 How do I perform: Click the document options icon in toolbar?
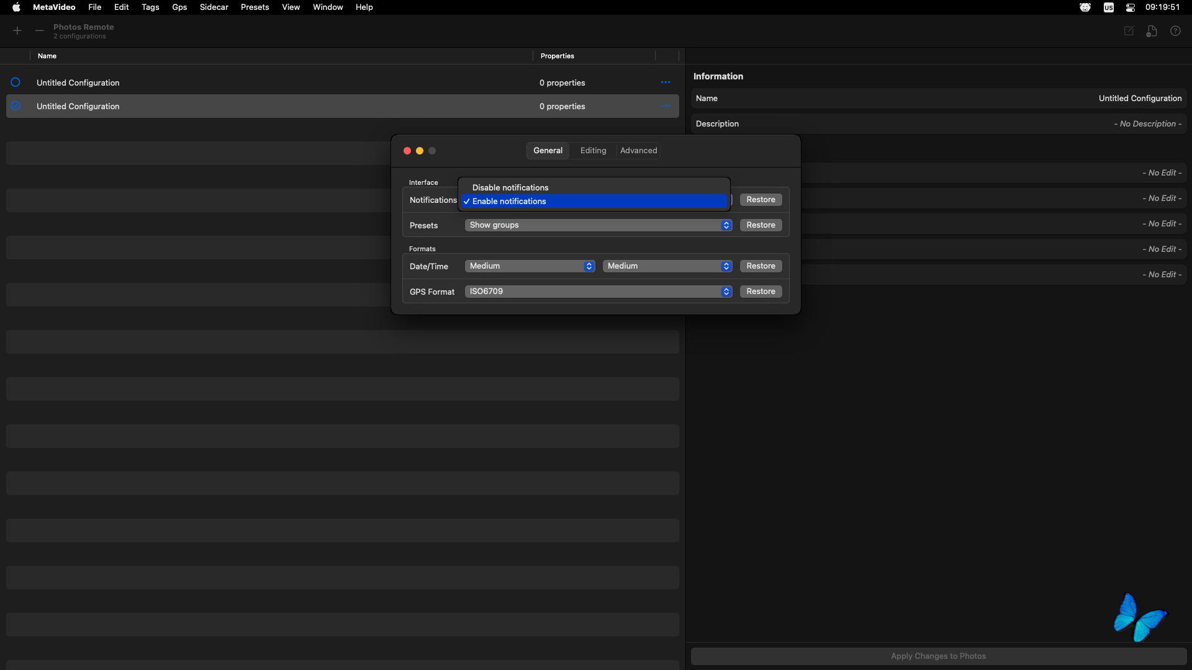click(x=1152, y=31)
